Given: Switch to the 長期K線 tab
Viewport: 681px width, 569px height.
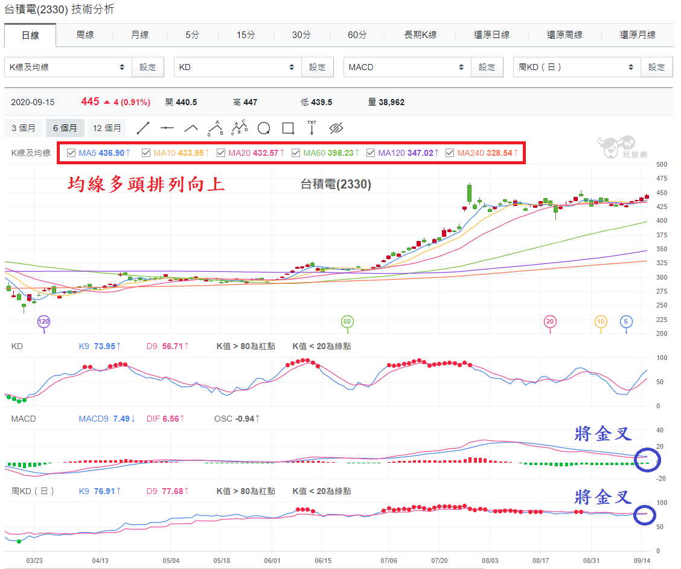Looking at the screenshot, I should 420,35.
